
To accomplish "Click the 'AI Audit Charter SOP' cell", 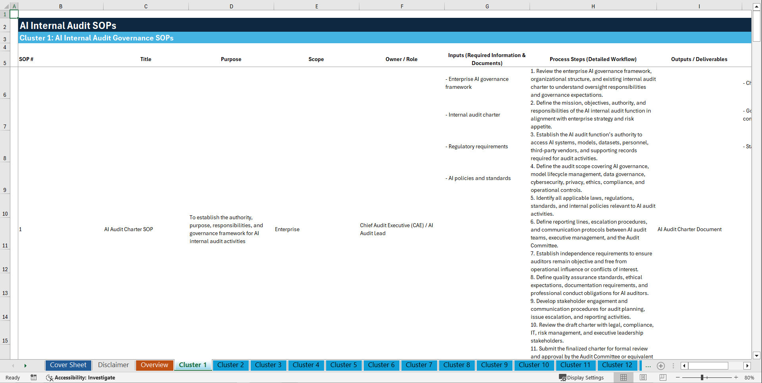I will 129,229.
